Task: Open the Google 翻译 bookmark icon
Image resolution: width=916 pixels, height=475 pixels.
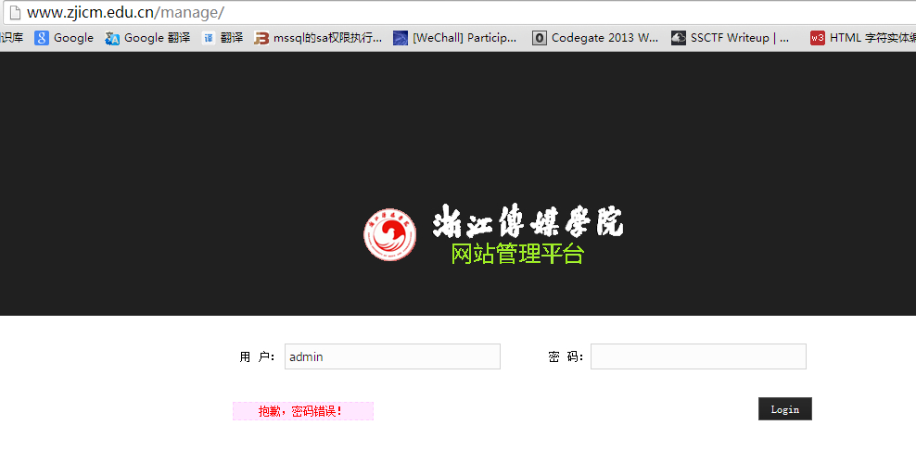Action: [x=112, y=38]
